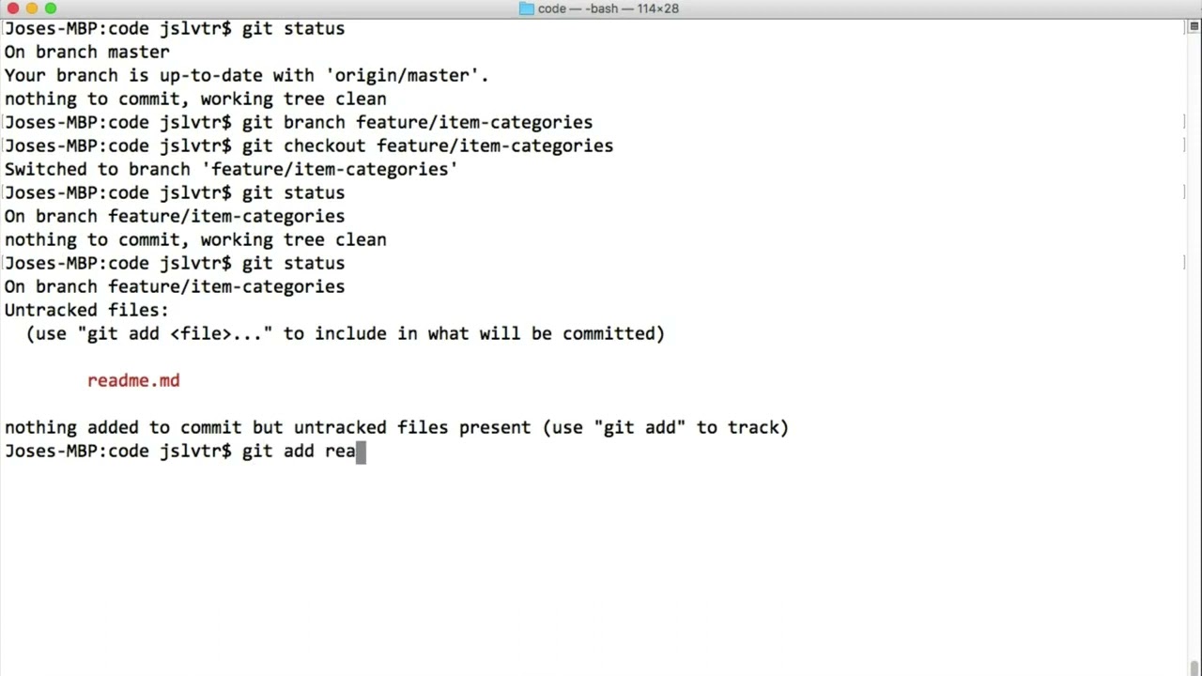Click the vertical scrollbar thumb at the bottom
The width and height of the screenshot is (1202, 676).
tap(1194, 668)
